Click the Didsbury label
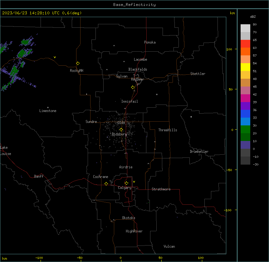269x262 pixels. click(119, 134)
